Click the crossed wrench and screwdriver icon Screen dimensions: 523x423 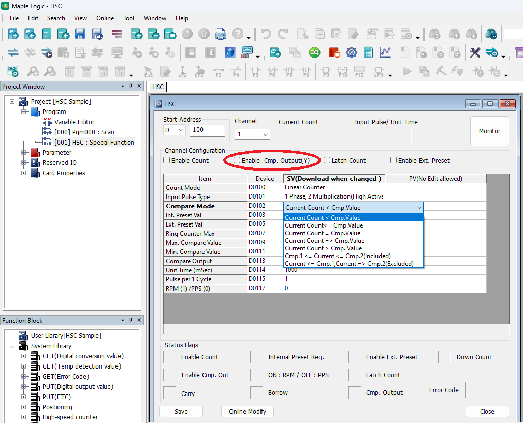pos(475,52)
